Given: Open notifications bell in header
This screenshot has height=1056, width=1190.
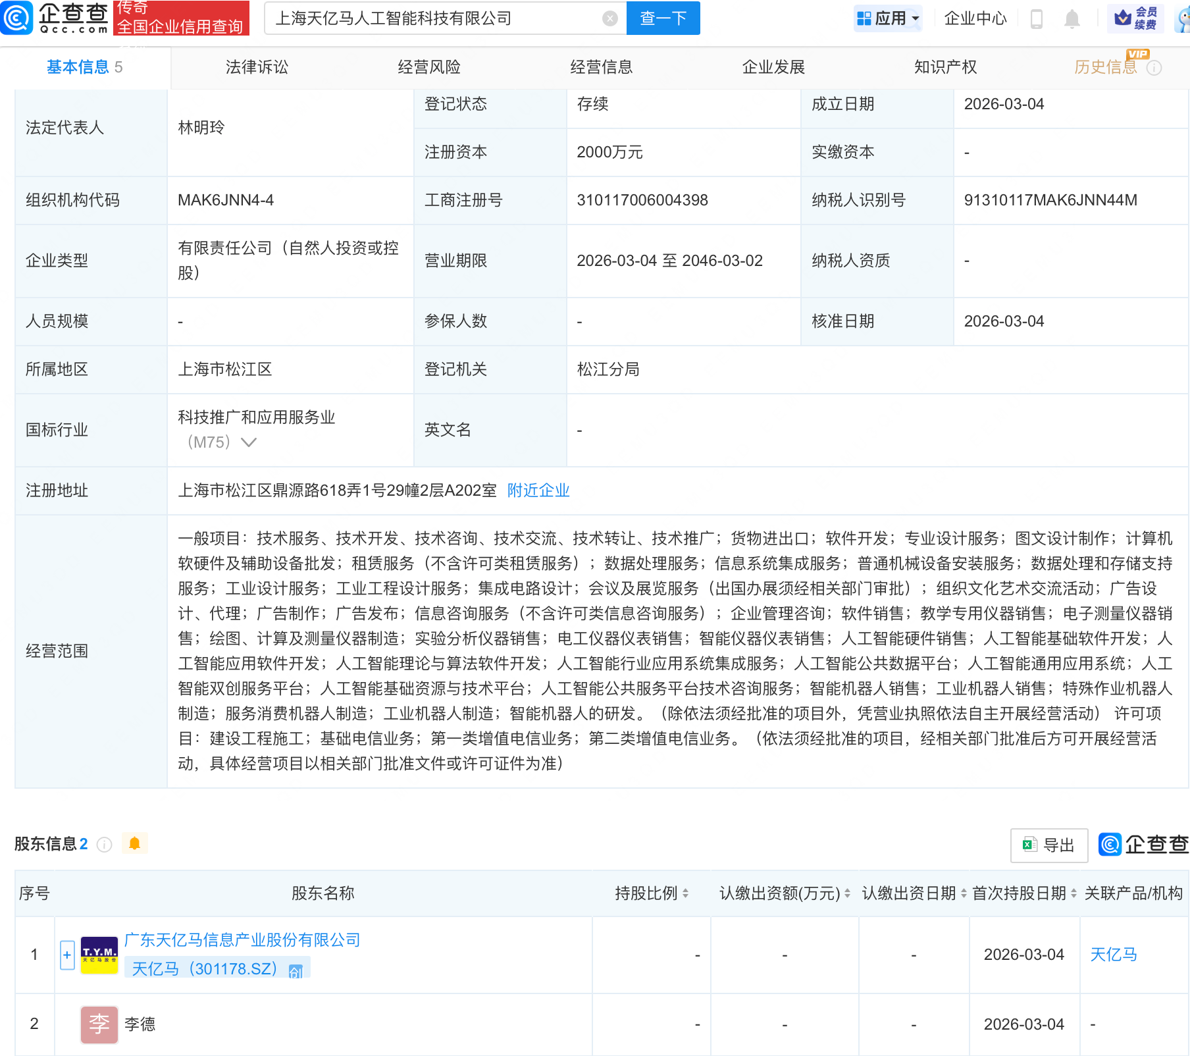Looking at the screenshot, I should click(1072, 18).
